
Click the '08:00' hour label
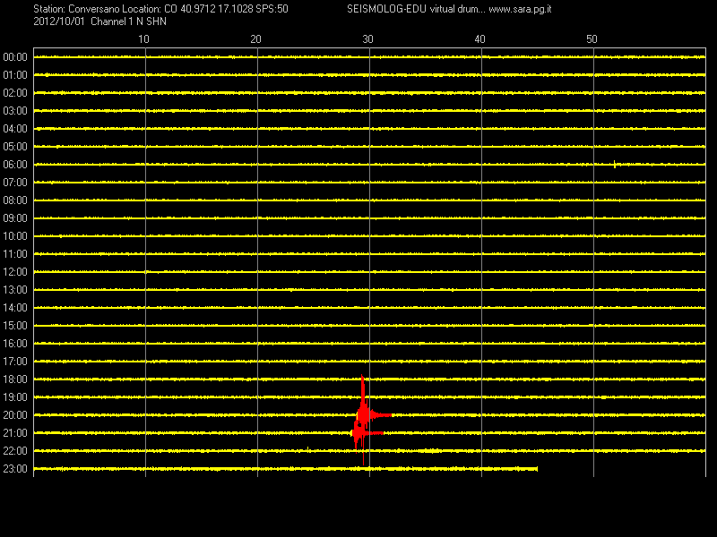[x=15, y=200]
